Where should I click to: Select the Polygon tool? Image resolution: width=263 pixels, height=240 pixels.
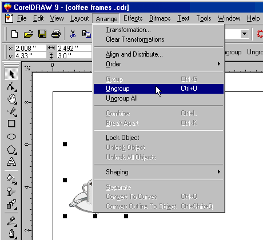tap(11, 150)
